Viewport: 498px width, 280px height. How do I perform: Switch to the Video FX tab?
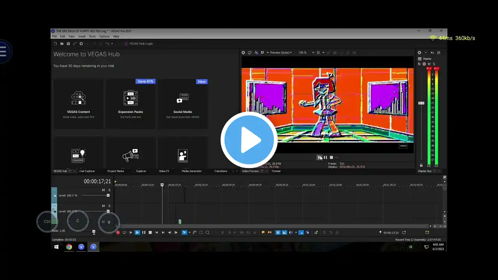164,171
